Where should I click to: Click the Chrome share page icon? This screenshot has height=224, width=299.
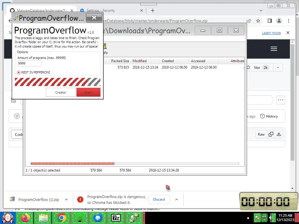tap(249, 21)
